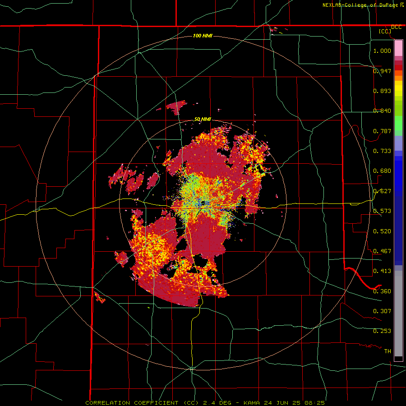Pick the gray color bar segment
Image resolution: width=406 pixels, height=406 pixels.
coord(398,314)
